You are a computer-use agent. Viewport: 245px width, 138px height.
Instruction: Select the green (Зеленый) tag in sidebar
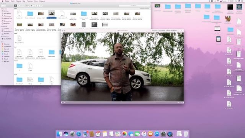point(6,51)
